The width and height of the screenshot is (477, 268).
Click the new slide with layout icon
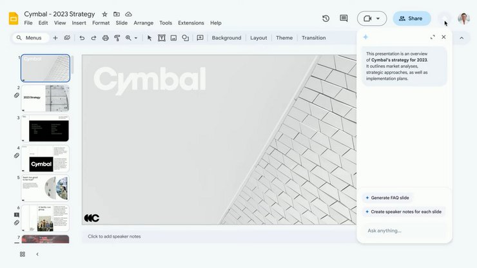pyautogui.click(x=67, y=38)
